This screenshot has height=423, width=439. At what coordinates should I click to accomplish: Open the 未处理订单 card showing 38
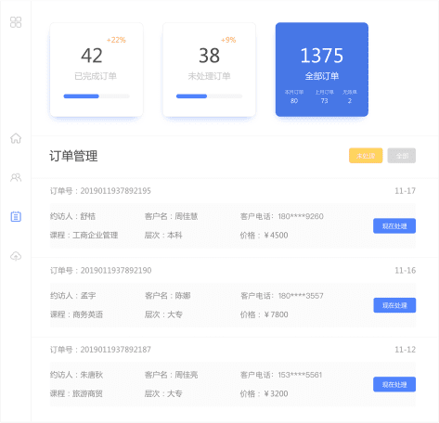tap(209, 70)
